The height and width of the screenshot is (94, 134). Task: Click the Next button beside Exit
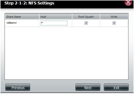[88, 87]
